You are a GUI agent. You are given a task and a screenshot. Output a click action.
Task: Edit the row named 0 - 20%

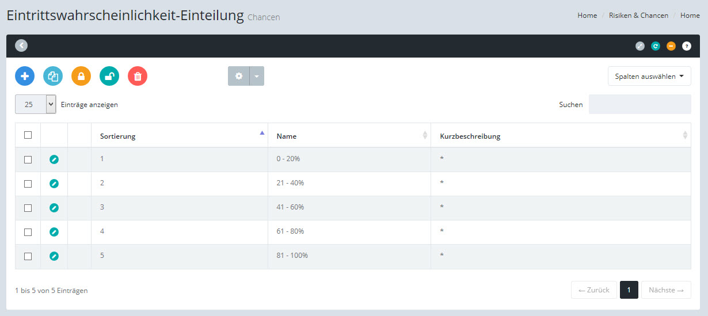tap(54, 159)
